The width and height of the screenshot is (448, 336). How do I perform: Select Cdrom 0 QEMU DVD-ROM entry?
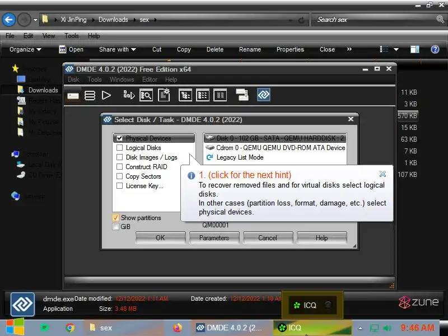(275, 148)
